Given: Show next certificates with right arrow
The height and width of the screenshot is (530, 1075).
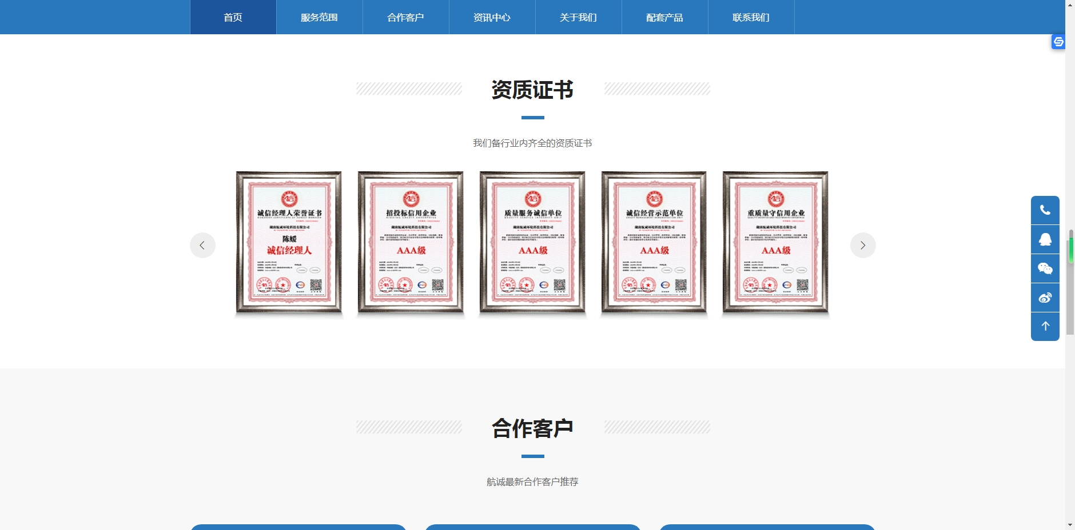Looking at the screenshot, I should click(x=863, y=246).
